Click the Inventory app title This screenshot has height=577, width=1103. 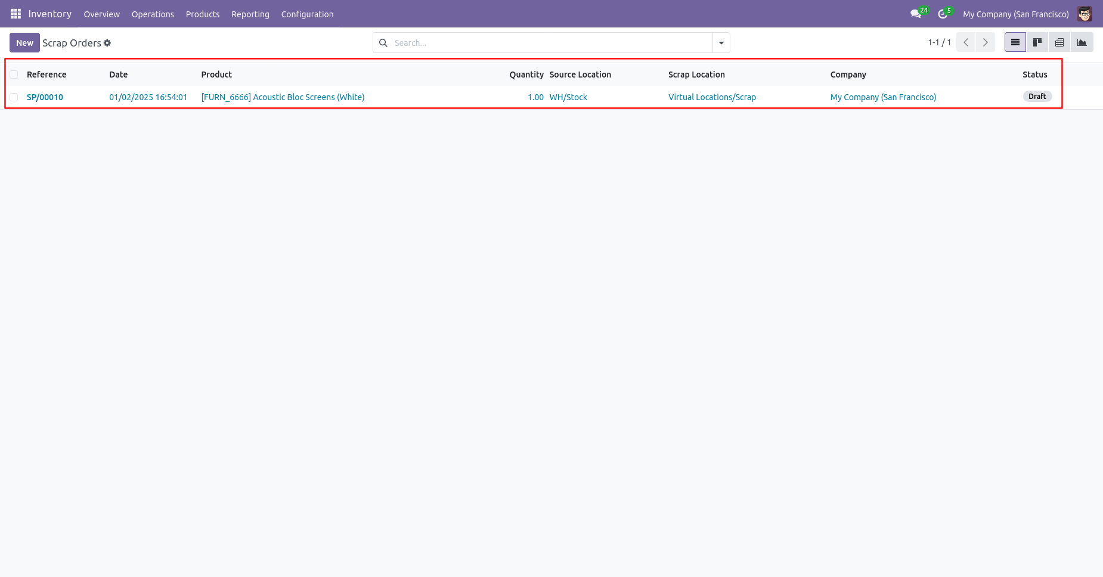(x=50, y=14)
